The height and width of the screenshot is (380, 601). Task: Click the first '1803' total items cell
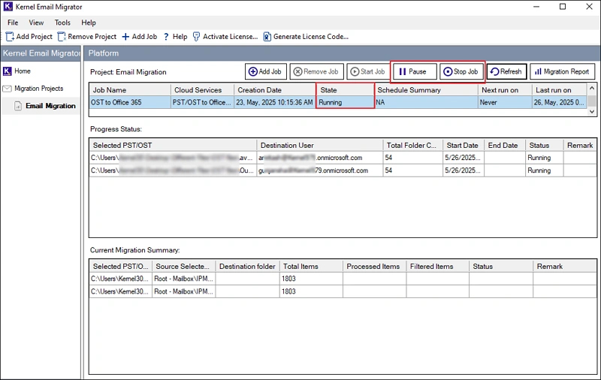click(x=311, y=279)
